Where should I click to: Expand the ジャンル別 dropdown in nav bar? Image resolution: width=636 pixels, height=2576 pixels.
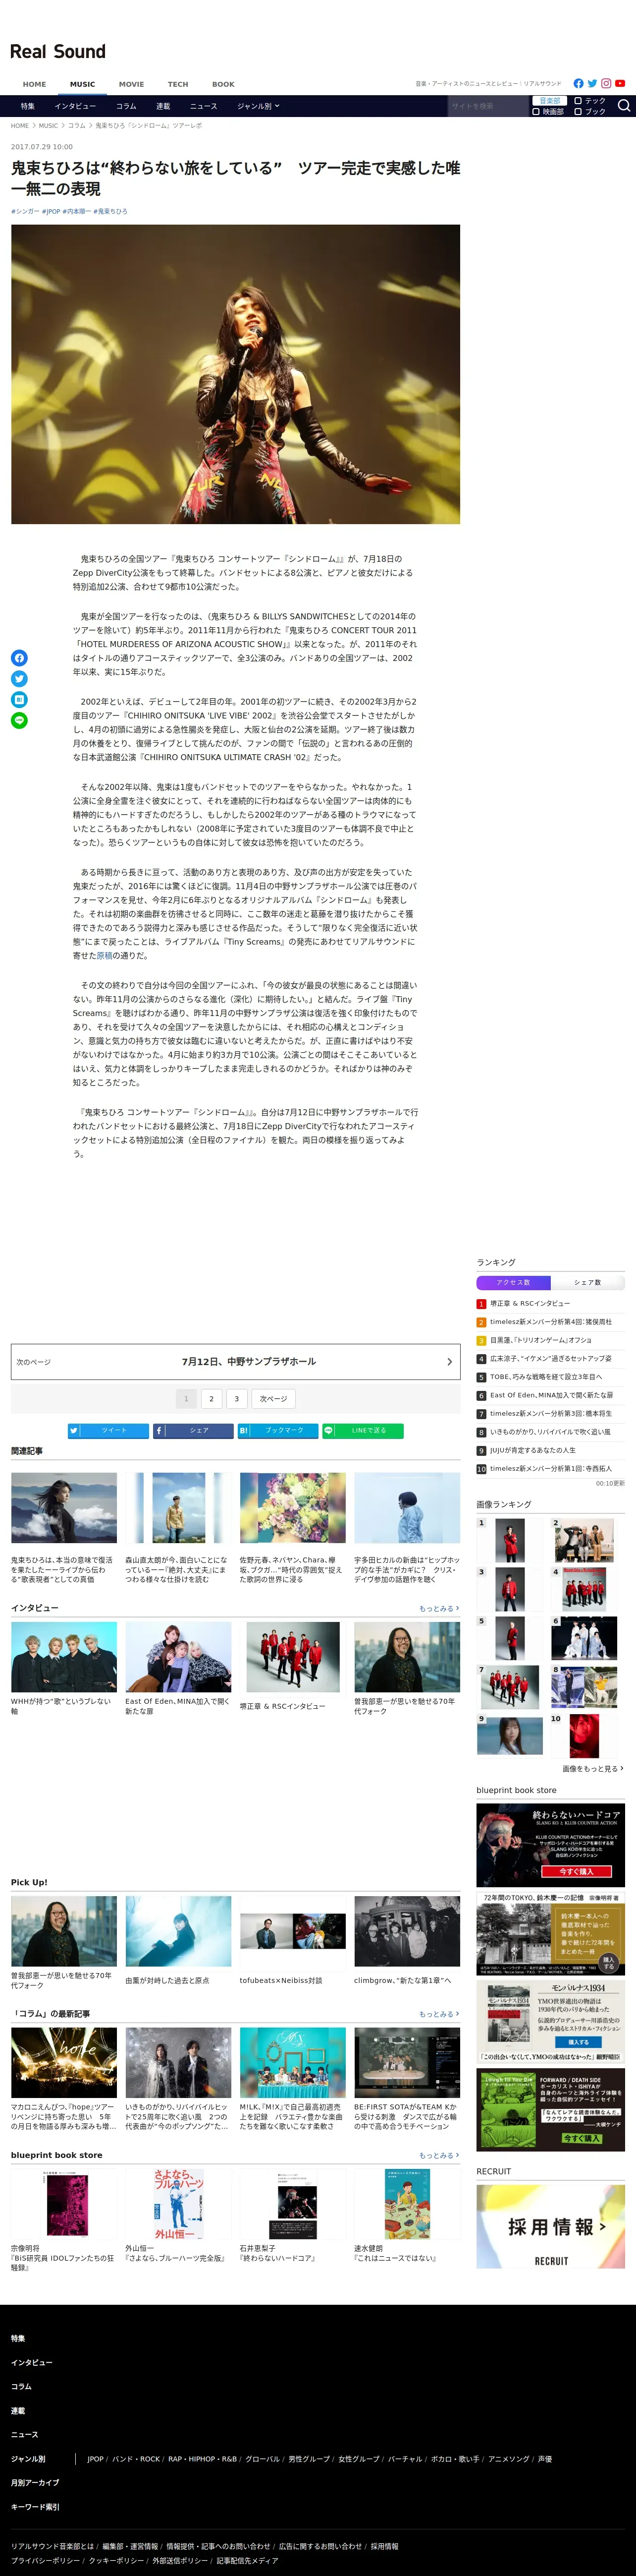coord(259,106)
